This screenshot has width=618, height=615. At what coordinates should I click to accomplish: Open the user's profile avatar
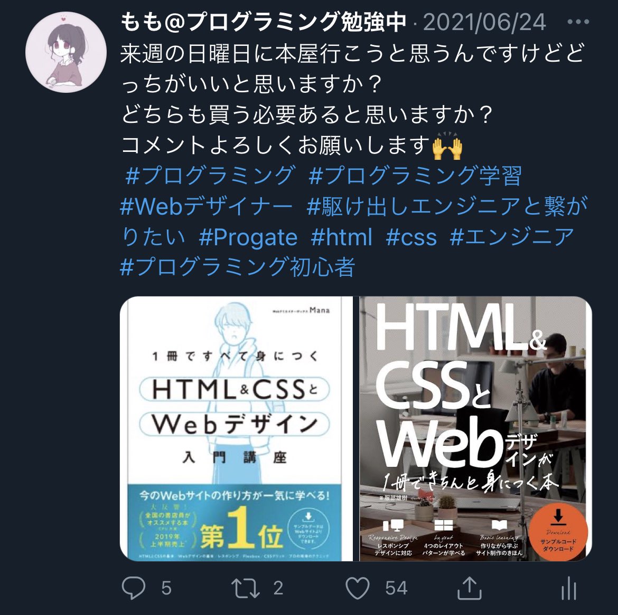coord(66,52)
